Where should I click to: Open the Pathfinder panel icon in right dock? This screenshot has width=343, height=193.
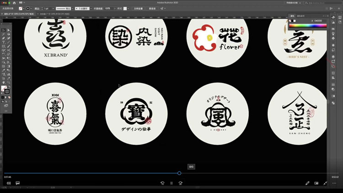(x=333, y=66)
